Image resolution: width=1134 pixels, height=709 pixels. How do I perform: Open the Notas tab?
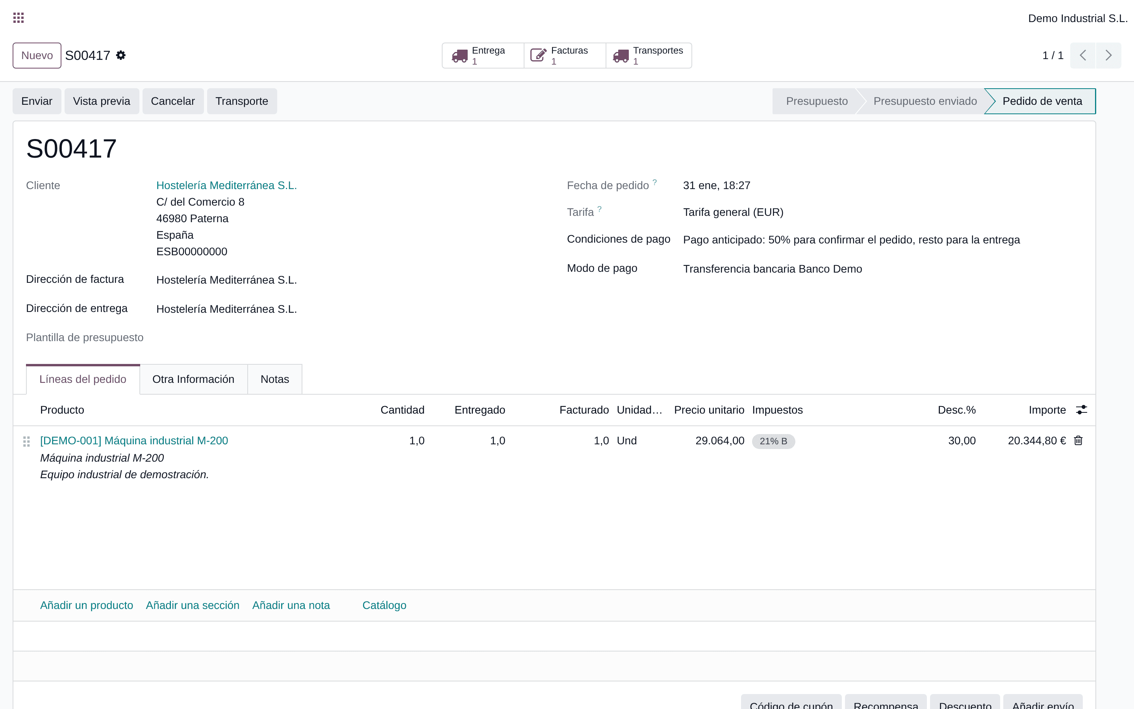[274, 379]
